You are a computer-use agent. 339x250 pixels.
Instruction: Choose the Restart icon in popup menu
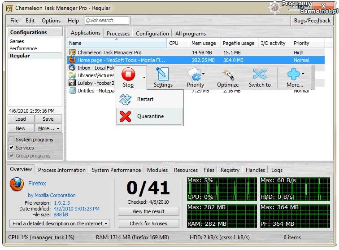[x=126, y=99]
